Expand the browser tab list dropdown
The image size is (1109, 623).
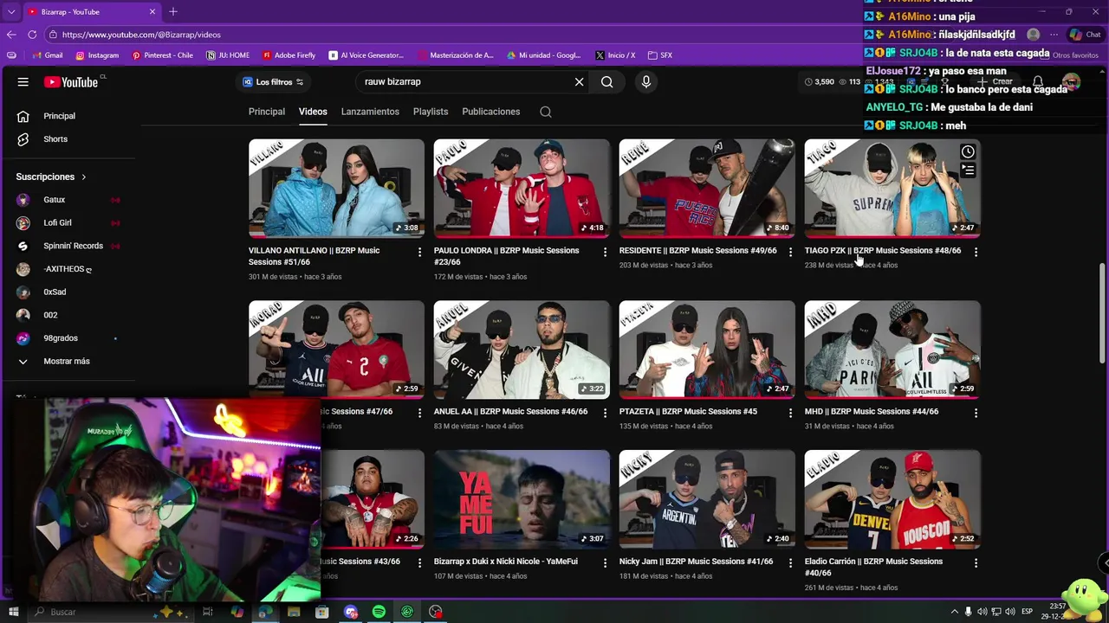tap(11, 12)
